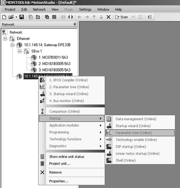The height and width of the screenshot is (188, 180).
Task: Click the cascade windows toolbar icon
Action: 47,17
